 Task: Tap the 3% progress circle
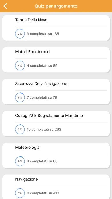pyautogui.click(x=20, y=129)
